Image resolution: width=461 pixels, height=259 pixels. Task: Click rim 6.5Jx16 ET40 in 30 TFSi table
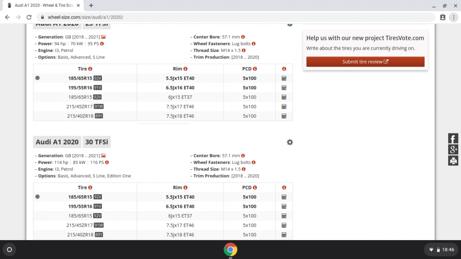pos(180,206)
